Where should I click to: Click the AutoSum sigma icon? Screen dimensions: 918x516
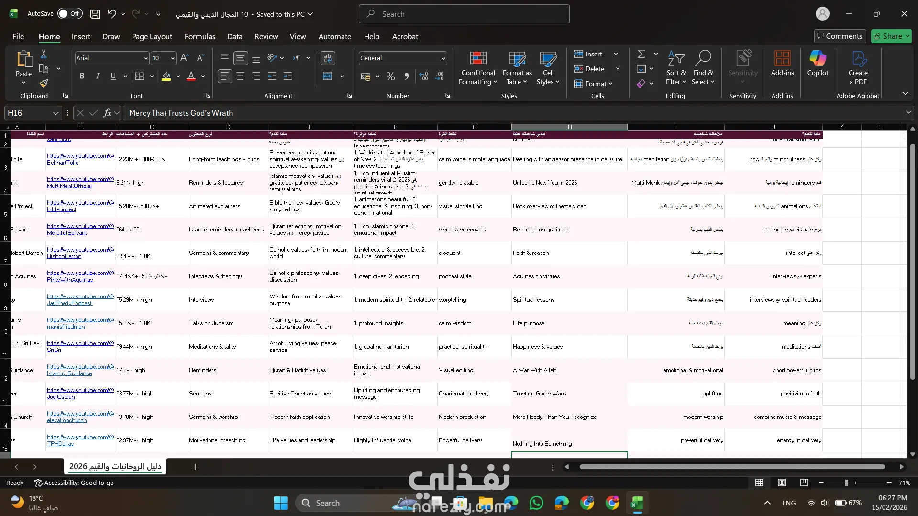tap(641, 54)
